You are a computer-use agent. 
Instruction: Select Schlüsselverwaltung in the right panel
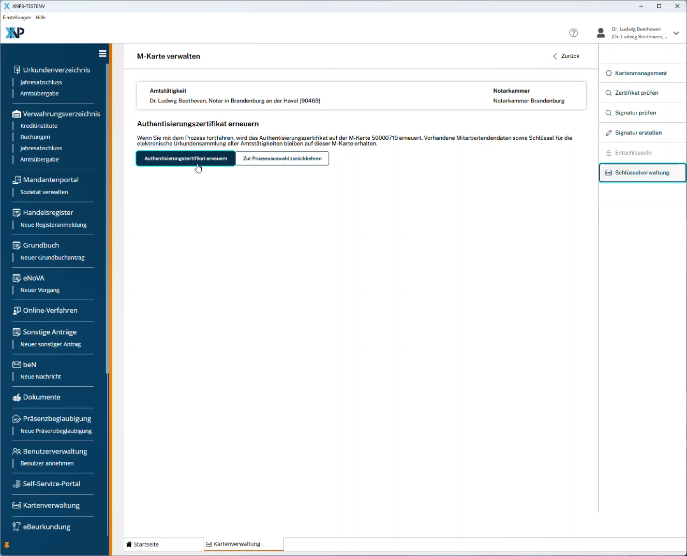tap(643, 173)
